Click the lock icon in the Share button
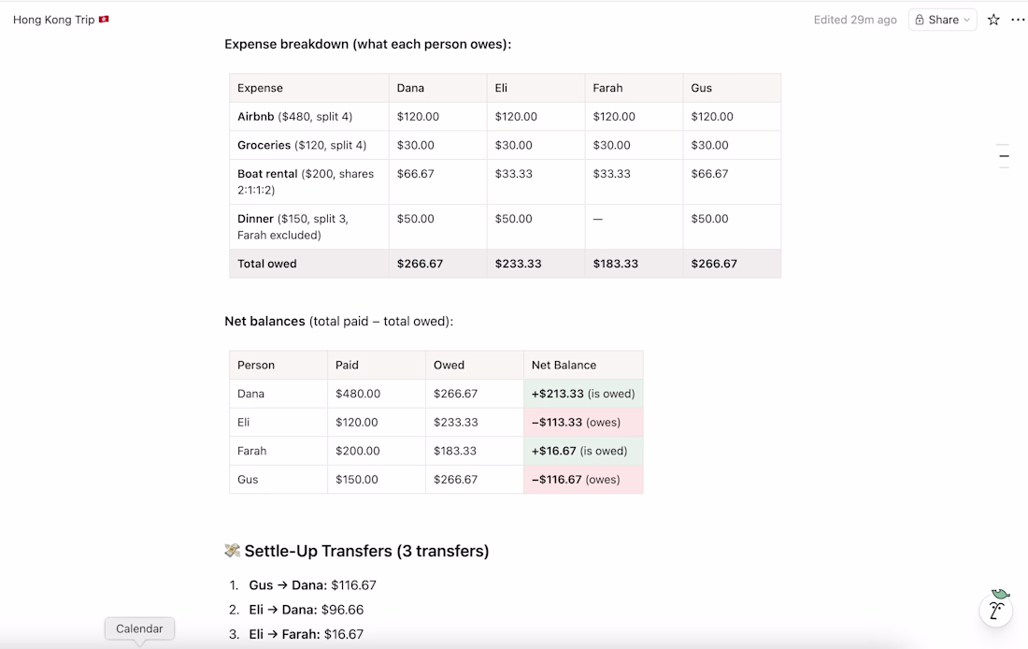 [x=920, y=20]
